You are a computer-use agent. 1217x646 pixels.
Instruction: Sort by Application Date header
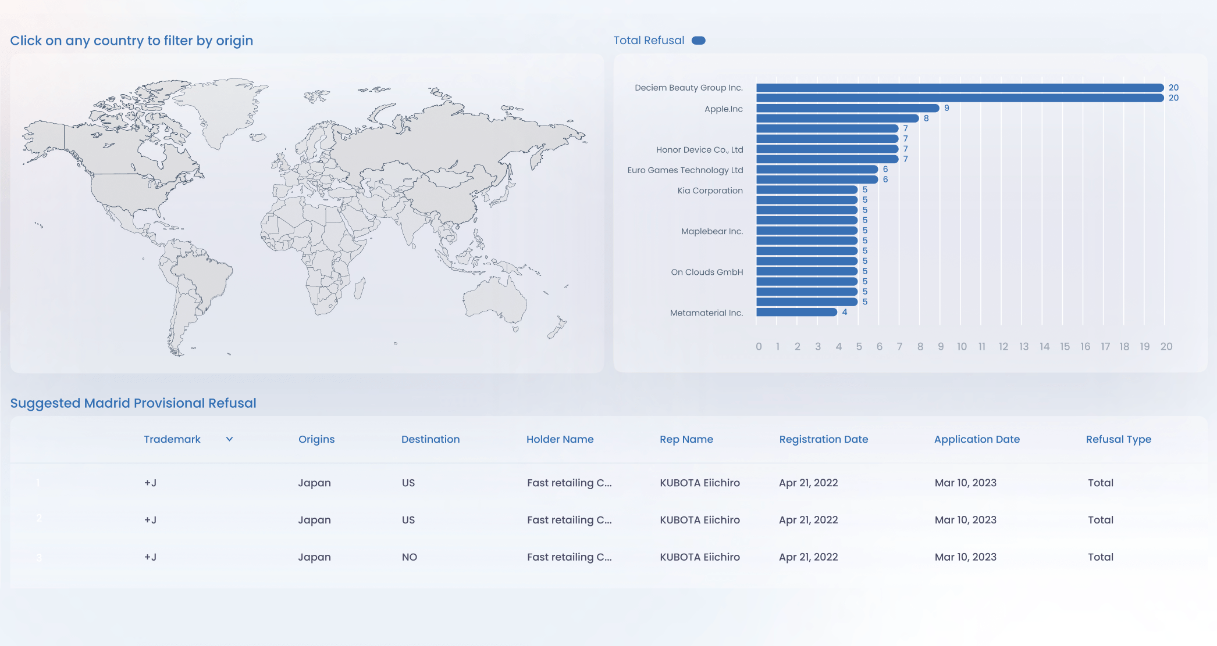(977, 439)
